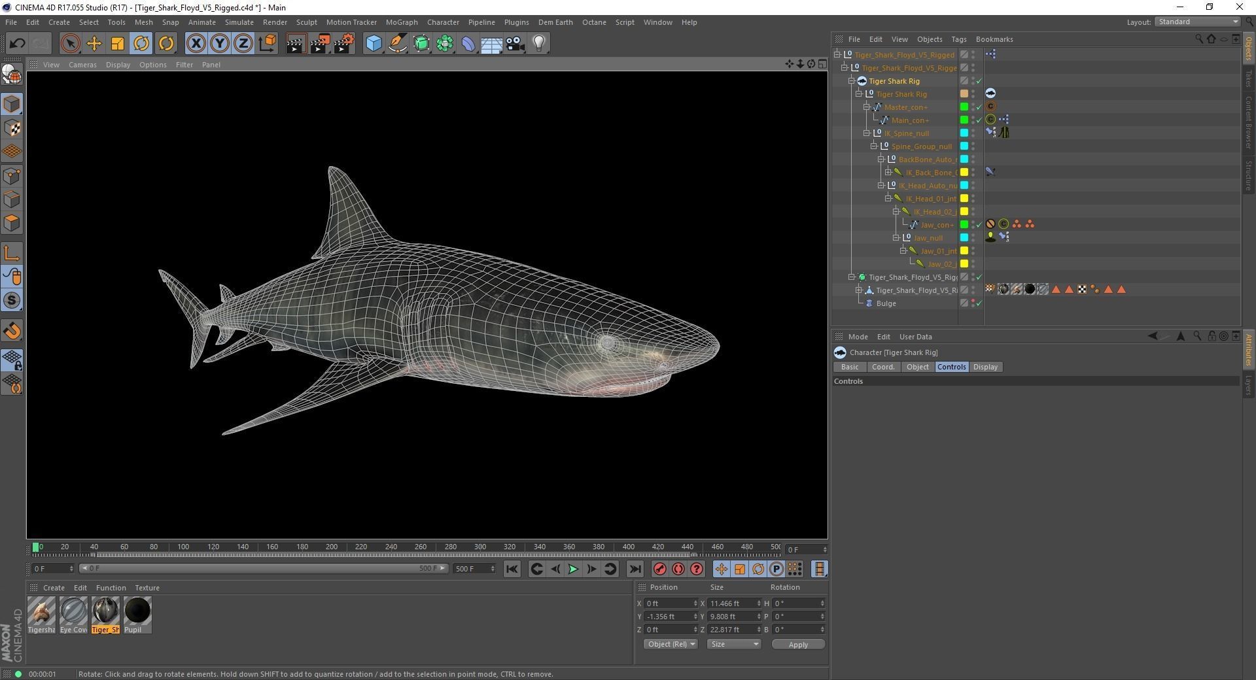
Task: Click the Apply button
Action: click(798, 645)
